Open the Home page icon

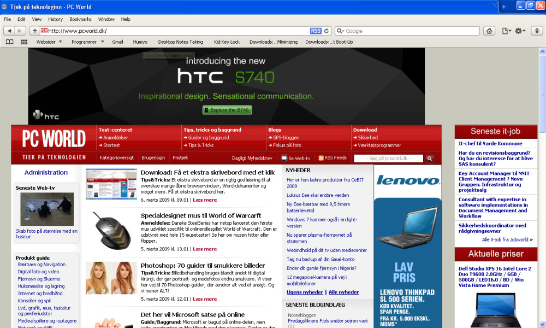[489, 31]
